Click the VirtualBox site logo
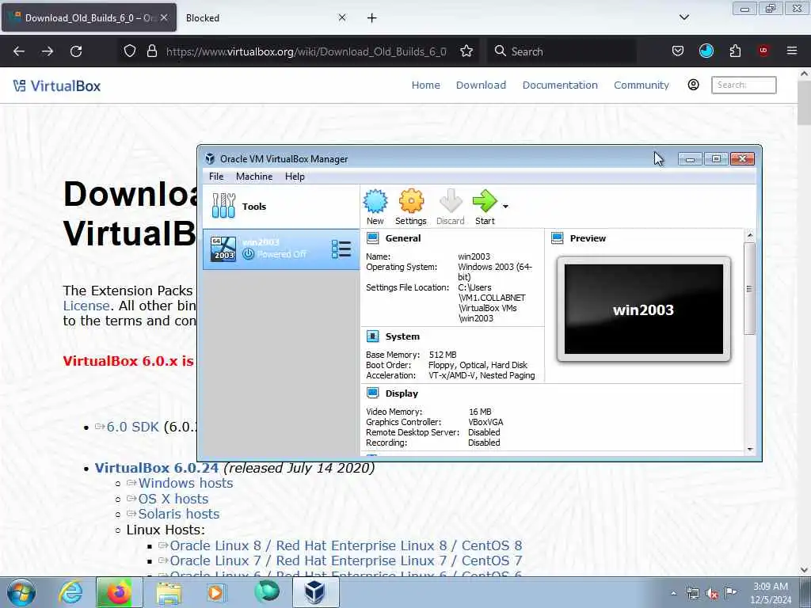This screenshot has height=608, width=811. tap(57, 85)
